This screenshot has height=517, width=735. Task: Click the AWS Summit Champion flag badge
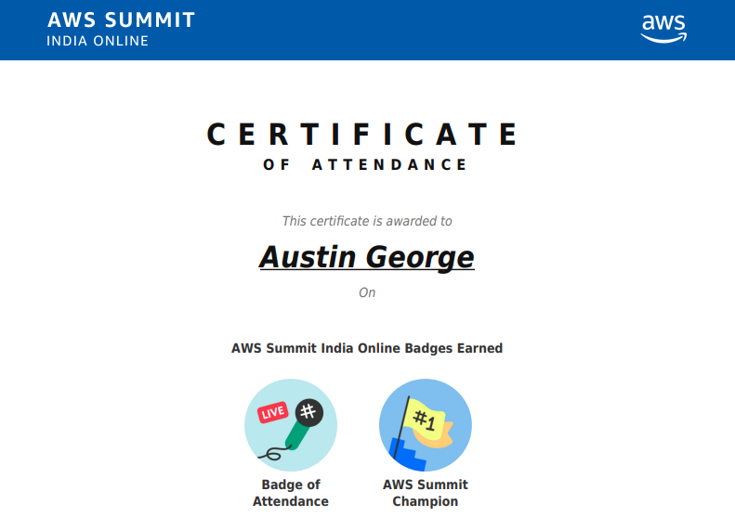pyautogui.click(x=426, y=425)
